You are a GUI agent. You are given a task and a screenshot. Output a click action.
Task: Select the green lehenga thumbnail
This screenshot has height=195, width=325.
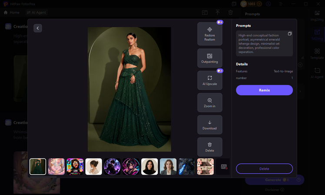(38, 167)
